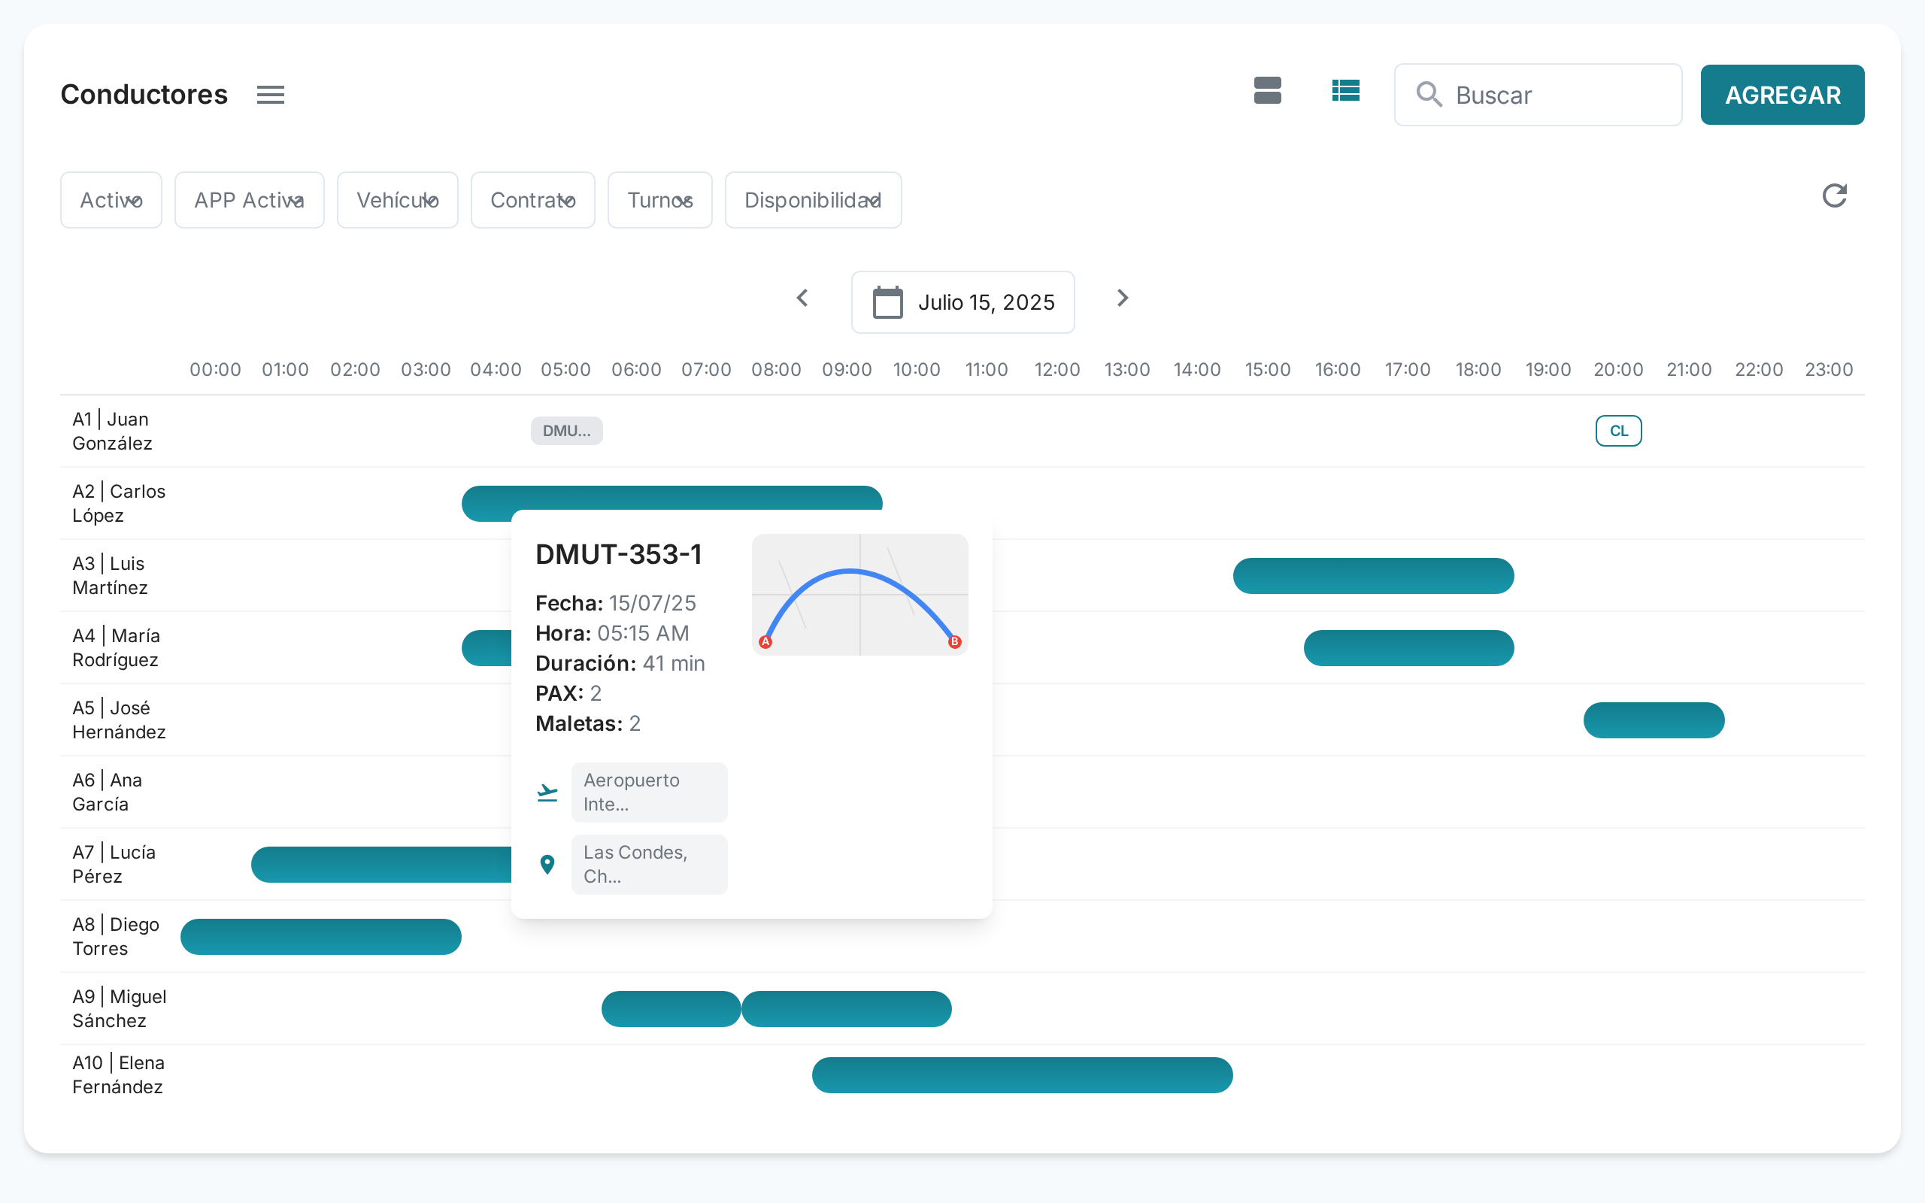This screenshot has width=1925, height=1203.
Task: Open the Vehículo filter dropdown
Action: pyautogui.click(x=397, y=201)
